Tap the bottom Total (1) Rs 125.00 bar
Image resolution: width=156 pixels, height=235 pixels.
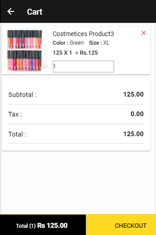click(x=43, y=225)
